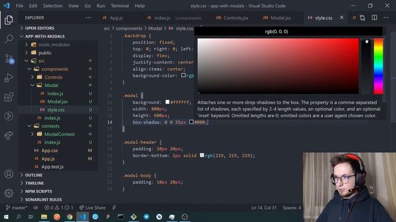The width and height of the screenshot is (396, 222).
Task: Open the OBS Studio taskbar icon
Action: point(184,216)
